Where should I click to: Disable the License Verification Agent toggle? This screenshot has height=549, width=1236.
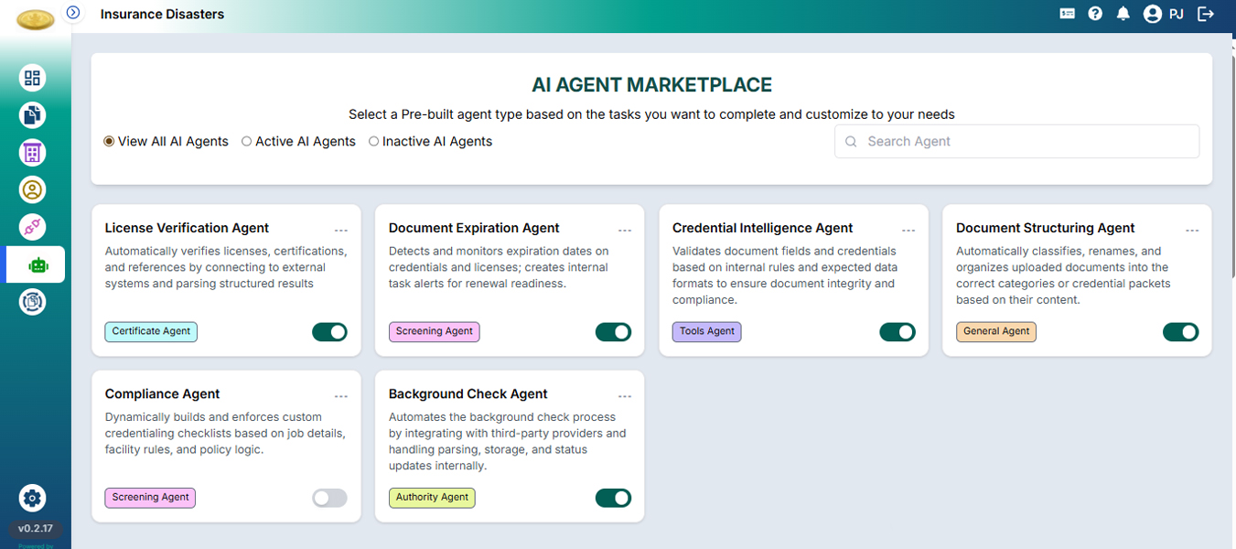[329, 331]
